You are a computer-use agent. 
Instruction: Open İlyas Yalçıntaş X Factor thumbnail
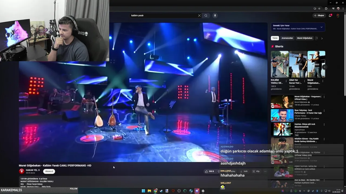point(282,115)
